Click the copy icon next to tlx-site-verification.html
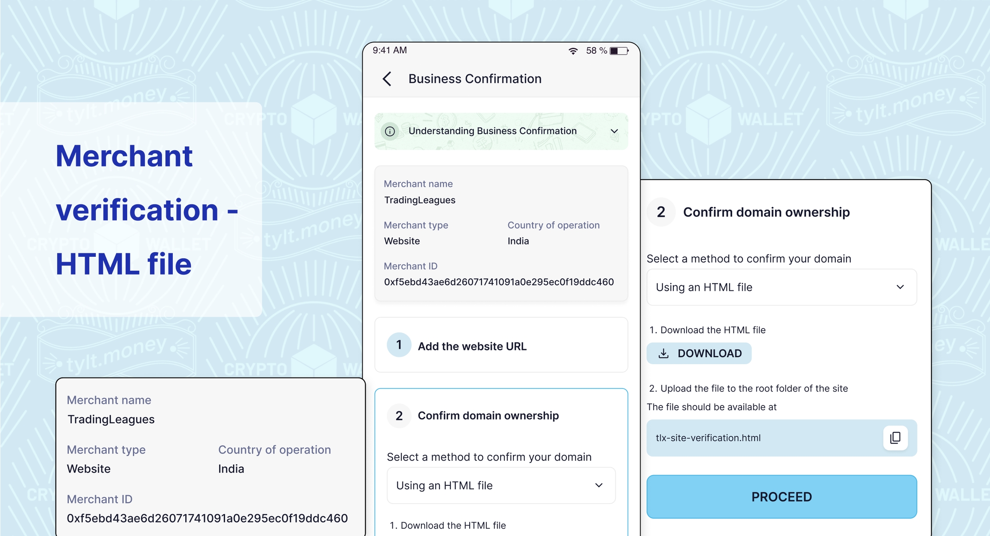The height and width of the screenshot is (536, 990). coord(895,438)
